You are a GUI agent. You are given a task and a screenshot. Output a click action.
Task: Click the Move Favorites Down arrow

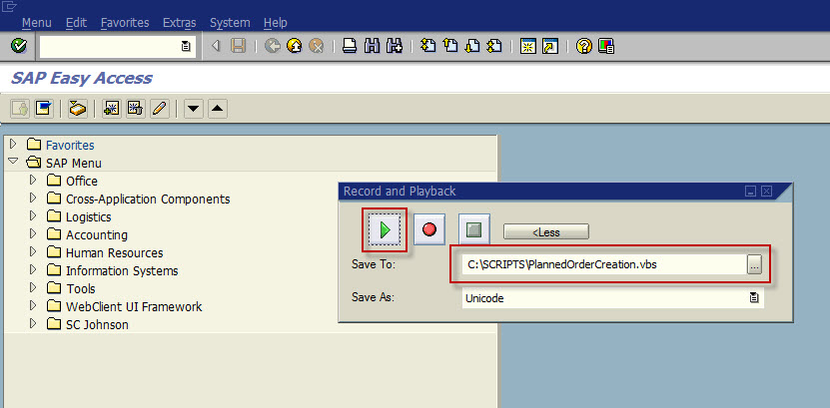tap(194, 109)
